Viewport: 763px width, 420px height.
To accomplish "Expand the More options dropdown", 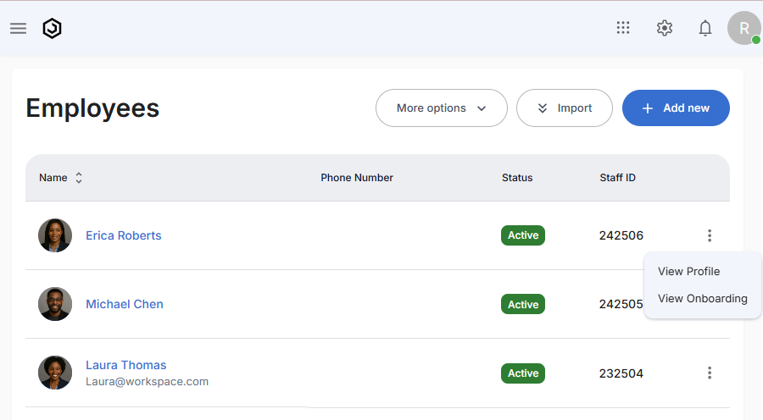I will 441,108.
